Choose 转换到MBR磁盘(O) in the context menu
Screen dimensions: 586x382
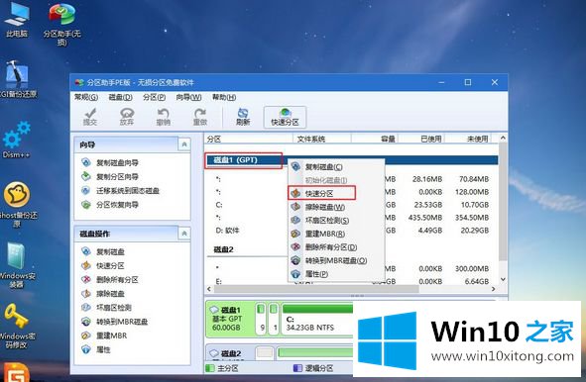coord(336,260)
